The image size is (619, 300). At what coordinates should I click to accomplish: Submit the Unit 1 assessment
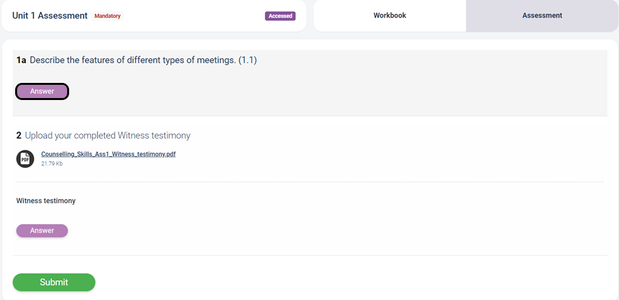click(54, 282)
